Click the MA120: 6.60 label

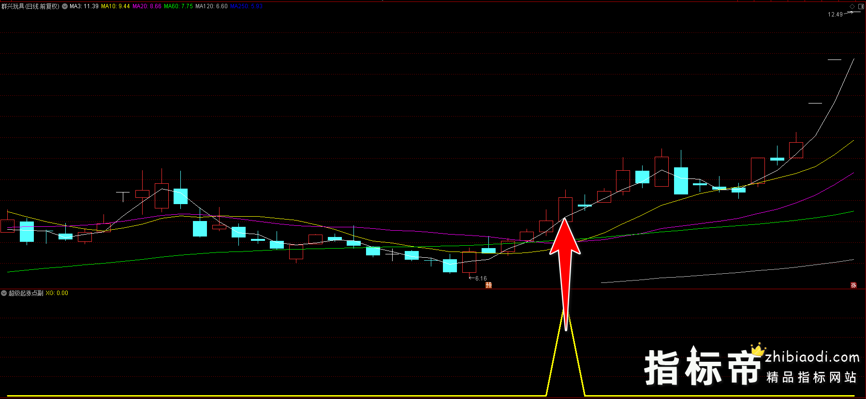click(x=211, y=6)
